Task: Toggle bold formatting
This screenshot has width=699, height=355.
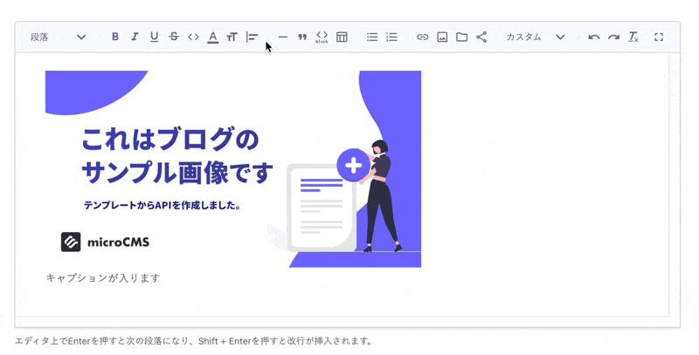Action: (115, 38)
